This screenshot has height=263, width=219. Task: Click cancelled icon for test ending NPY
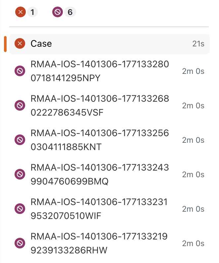(20, 71)
